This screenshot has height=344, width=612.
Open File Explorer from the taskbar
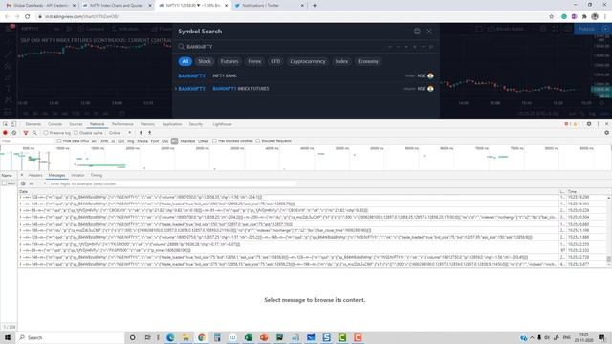click(186, 337)
